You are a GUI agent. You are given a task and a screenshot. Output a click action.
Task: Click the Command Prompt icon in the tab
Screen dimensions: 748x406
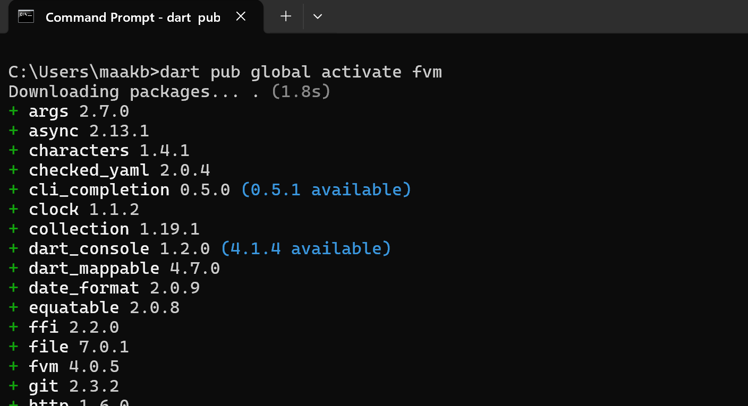26,16
